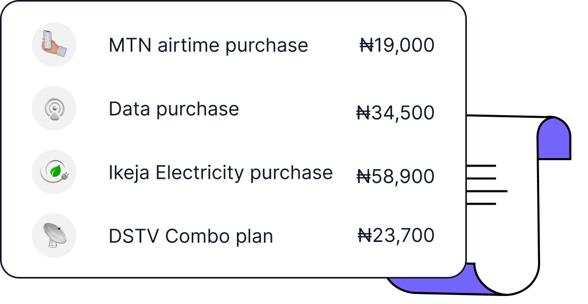Open the DSTV Combo plan label
Viewport: 588px width, 304px height.
point(191,236)
